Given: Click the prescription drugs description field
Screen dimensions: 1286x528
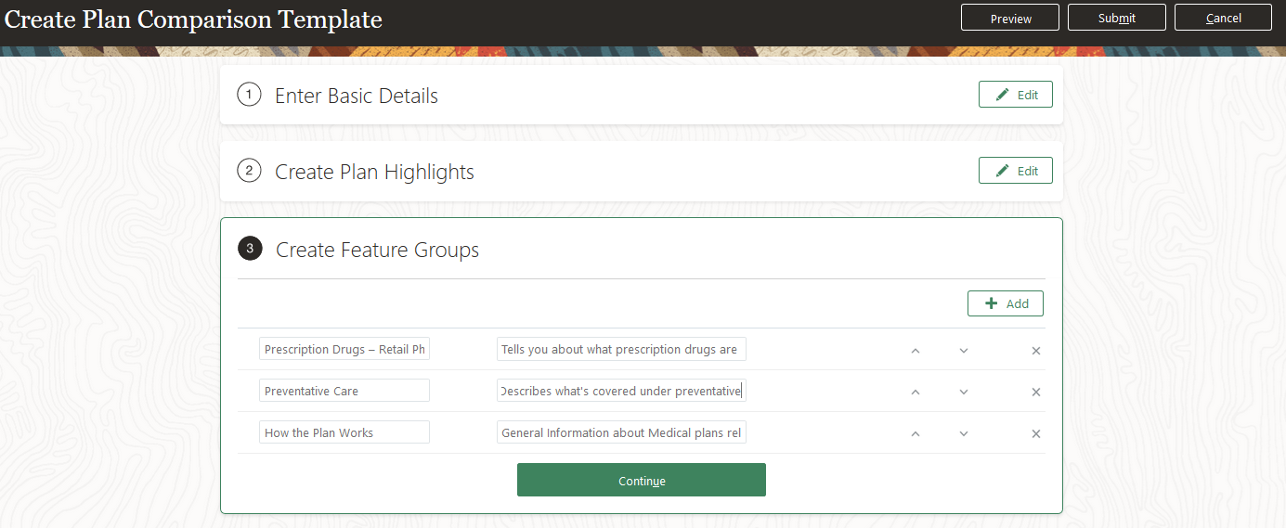Looking at the screenshot, I should click(620, 350).
